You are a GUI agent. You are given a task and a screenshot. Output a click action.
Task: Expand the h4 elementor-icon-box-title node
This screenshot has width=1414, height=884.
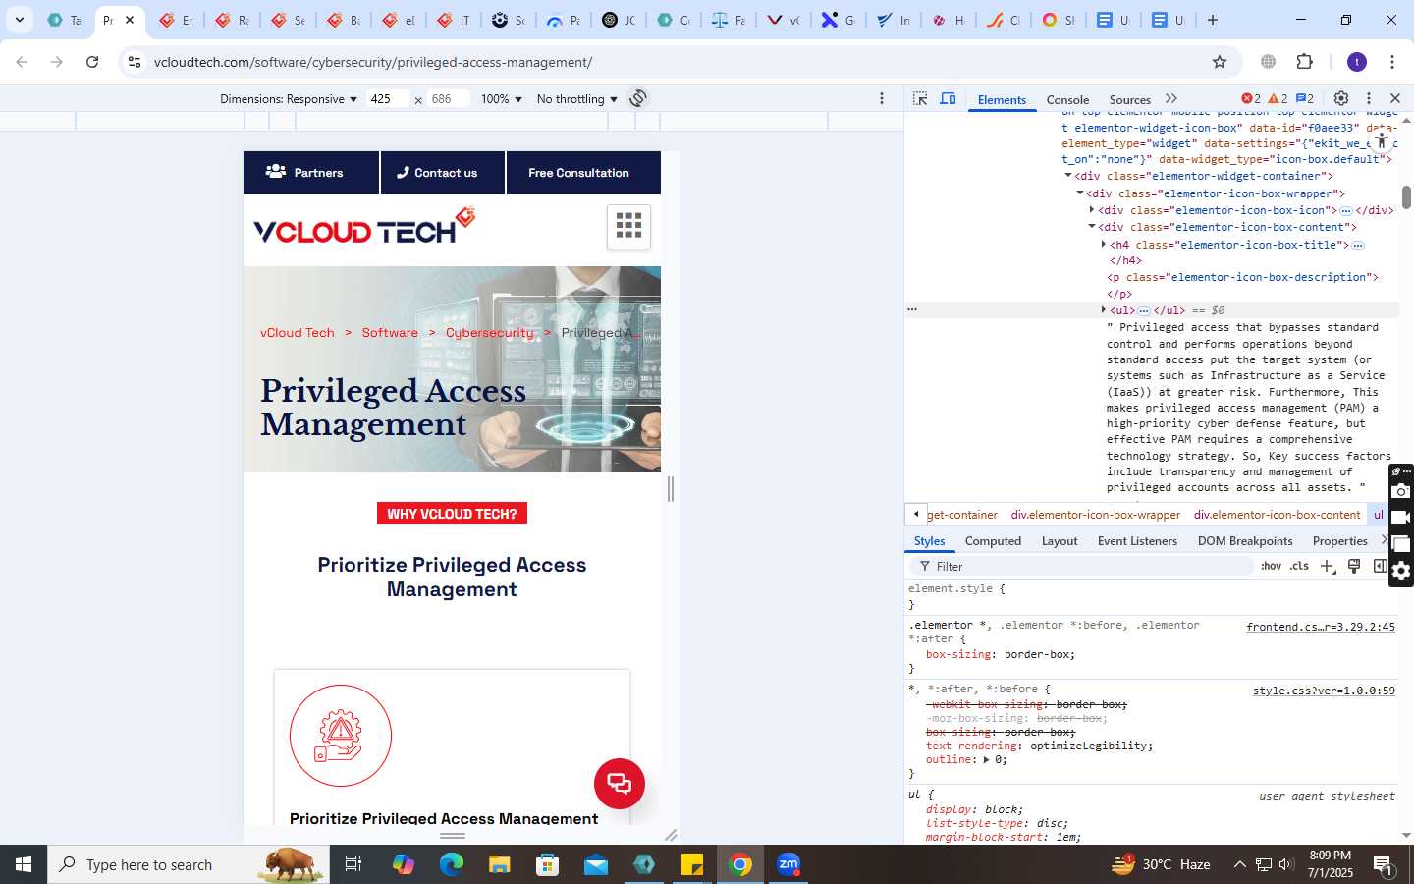(x=1104, y=245)
